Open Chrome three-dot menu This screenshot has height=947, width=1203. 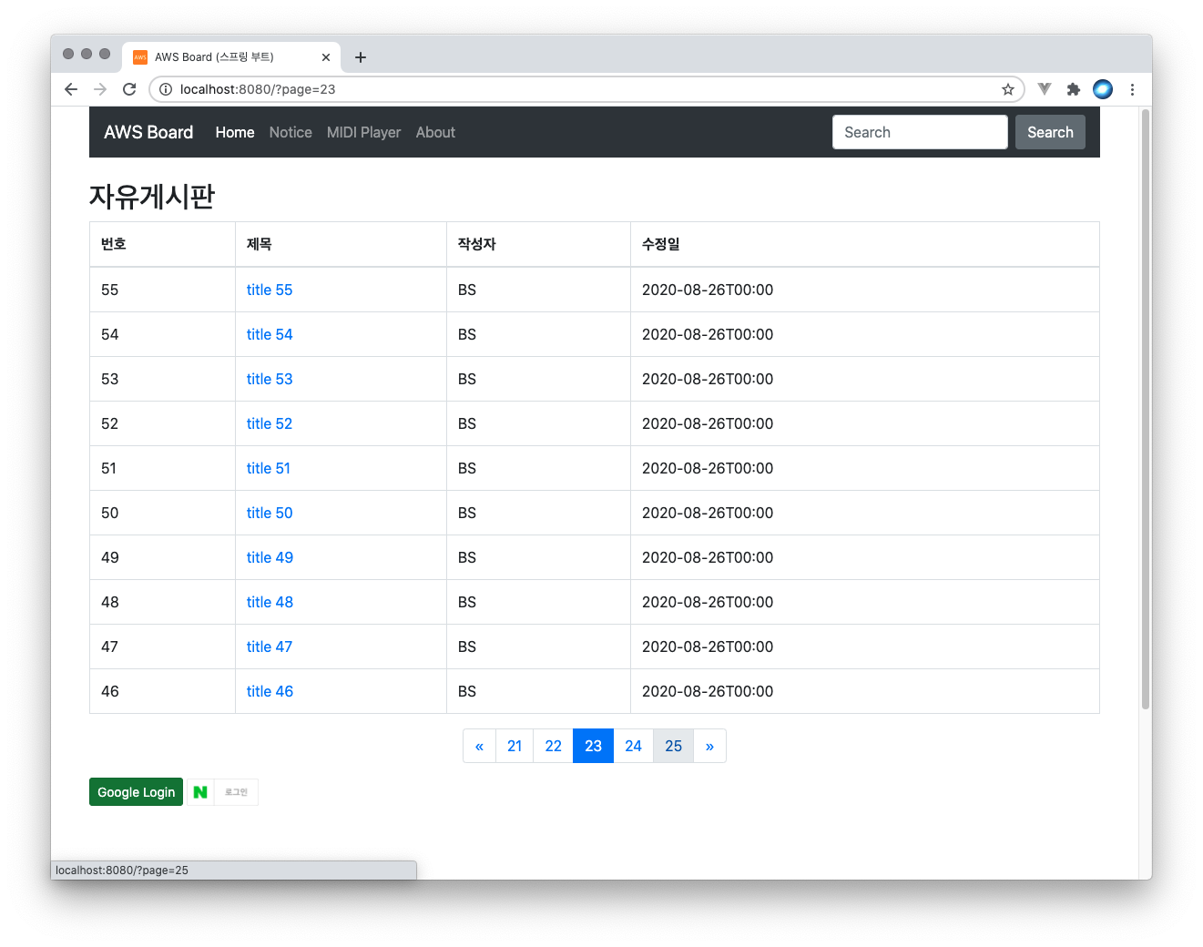[x=1132, y=89]
